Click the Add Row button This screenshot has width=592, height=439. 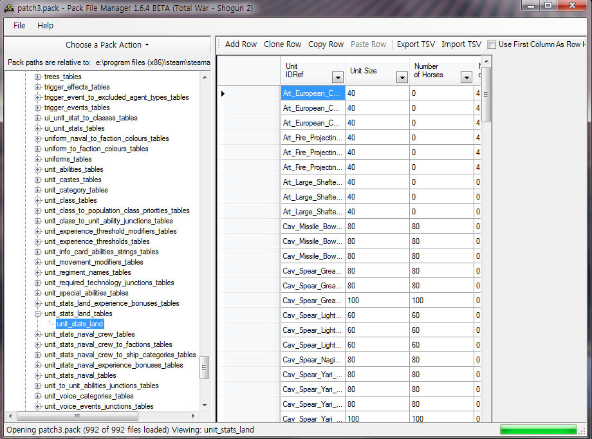click(241, 44)
